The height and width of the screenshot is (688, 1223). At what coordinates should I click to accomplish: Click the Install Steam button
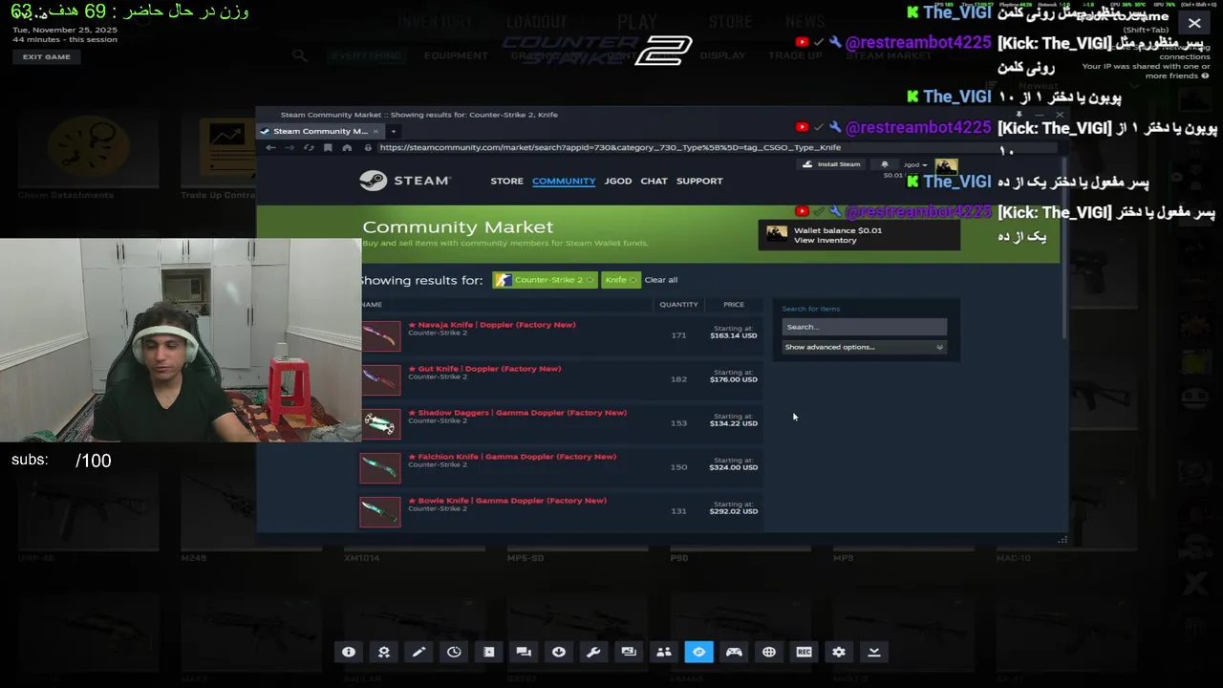coord(832,164)
